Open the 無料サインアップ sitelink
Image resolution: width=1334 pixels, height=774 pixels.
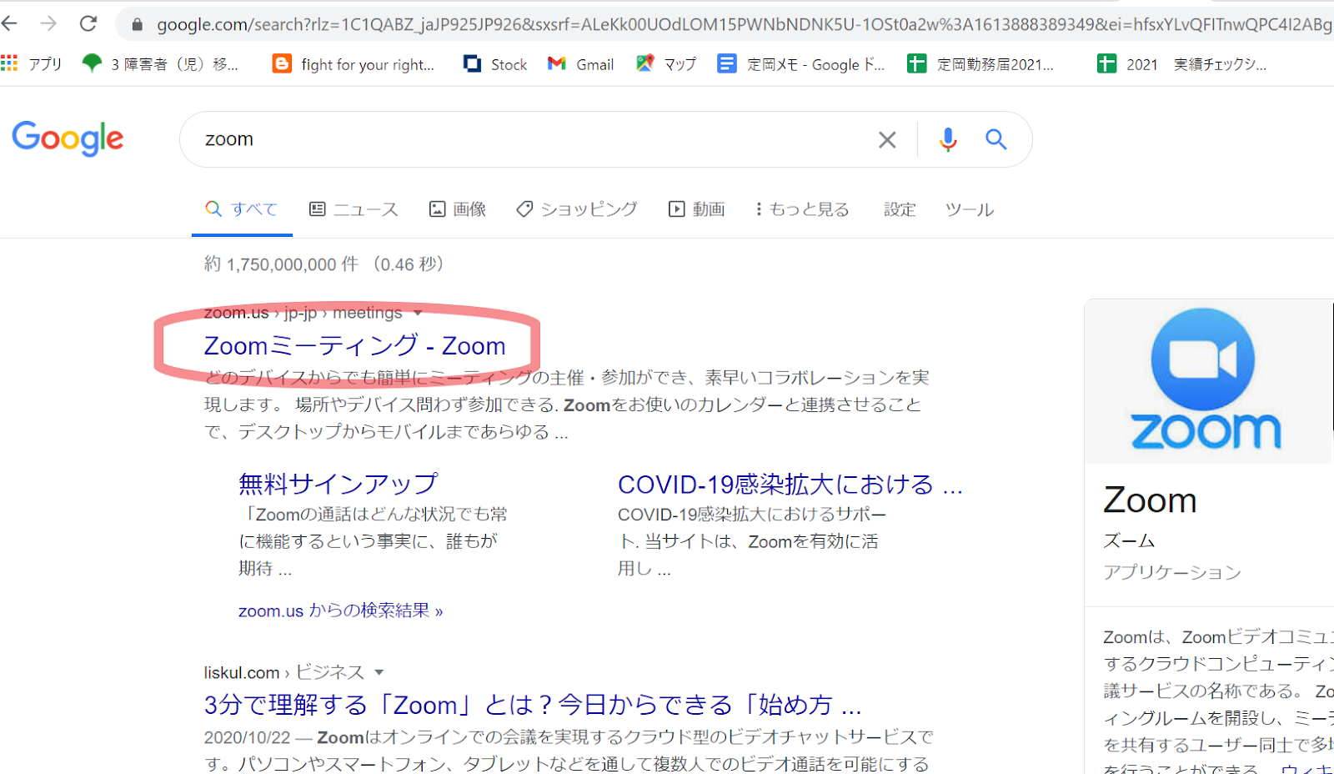tap(338, 484)
